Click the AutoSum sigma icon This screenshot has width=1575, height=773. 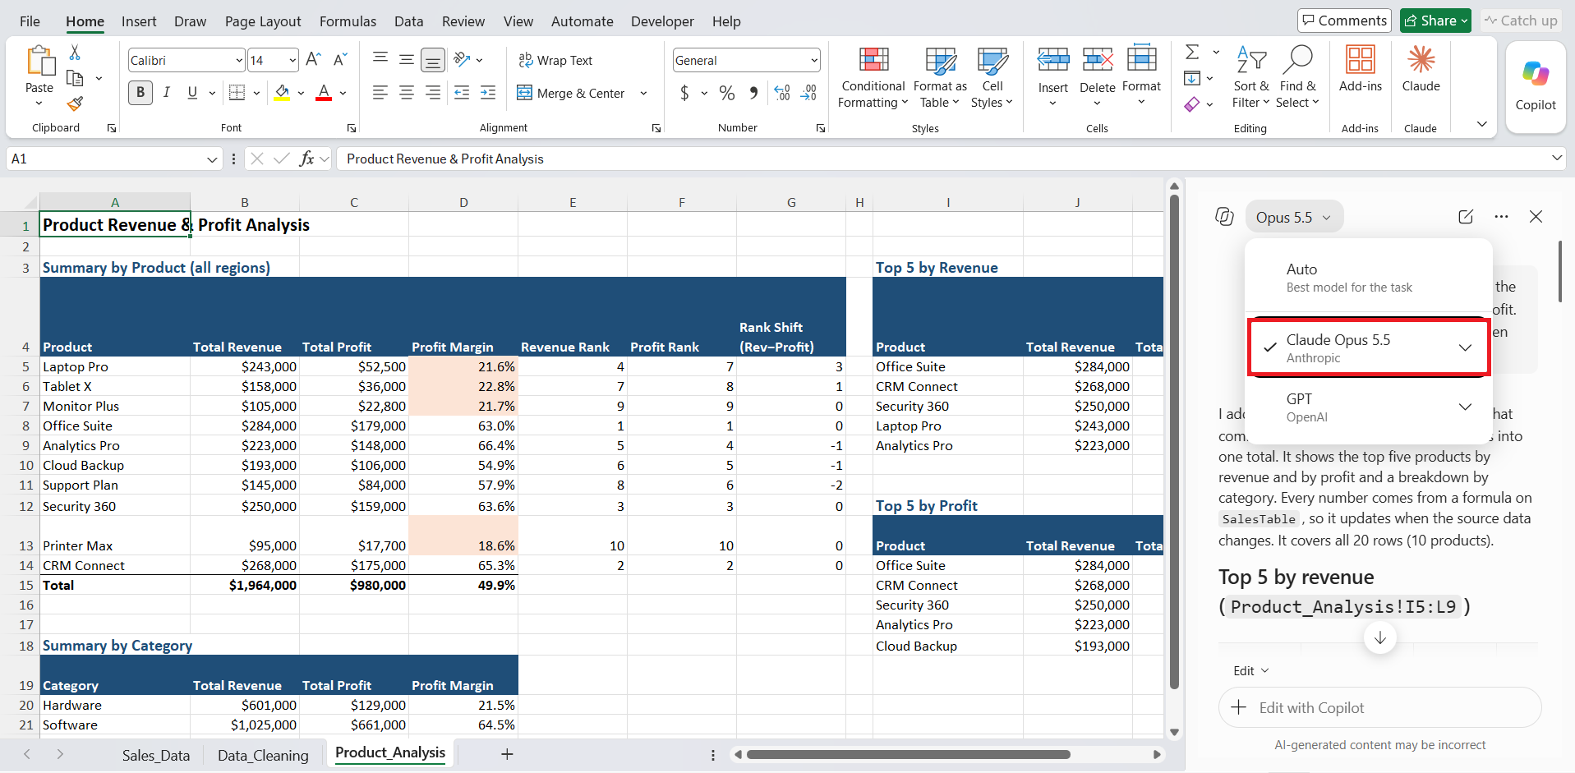tap(1192, 53)
